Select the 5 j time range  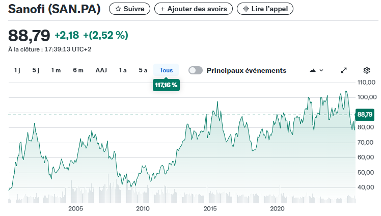click(36, 70)
